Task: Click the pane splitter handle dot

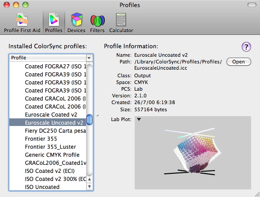Action: coord(98,116)
